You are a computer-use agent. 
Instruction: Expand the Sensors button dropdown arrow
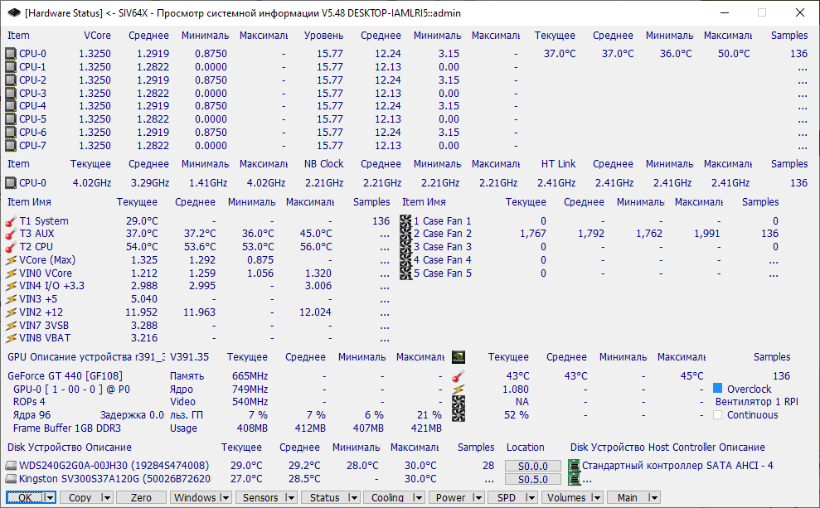pyautogui.click(x=291, y=497)
